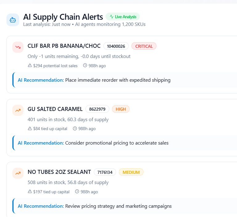Click the clock icon in CLIF BAR alert
This screenshot has width=237, height=217.
85,66
